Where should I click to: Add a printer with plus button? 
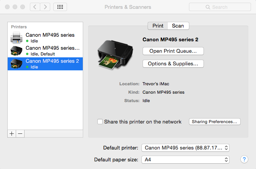click(12, 133)
